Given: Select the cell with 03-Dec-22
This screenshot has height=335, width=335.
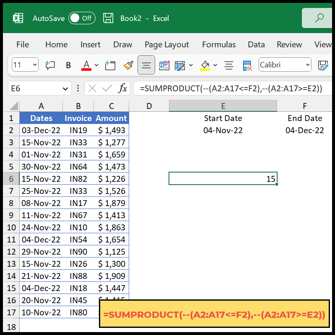Looking at the screenshot, I should (41, 130).
